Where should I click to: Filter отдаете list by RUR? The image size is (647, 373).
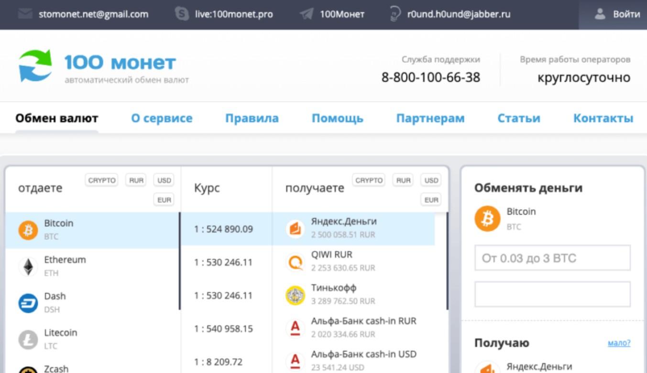[136, 180]
